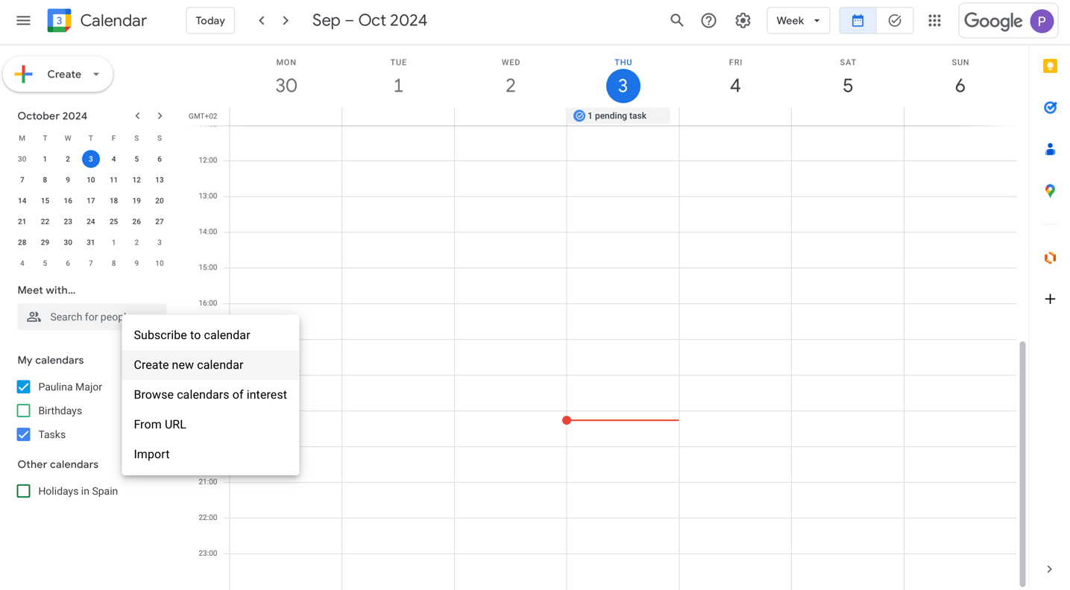Open the Google apps grid
The image size is (1070, 590).
click(x=934, y=21)
